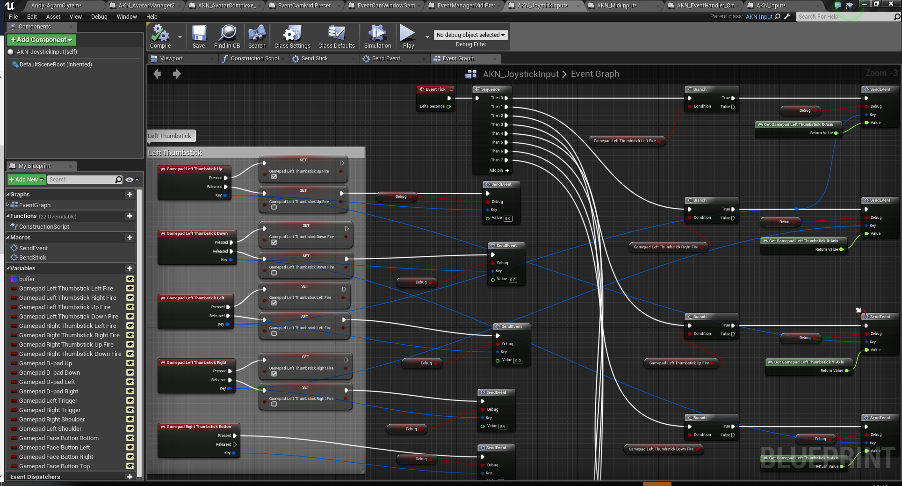Add new event dispatcher with plus icon
The width and height of the screenshot is (902, 486).
pos(130,477)
